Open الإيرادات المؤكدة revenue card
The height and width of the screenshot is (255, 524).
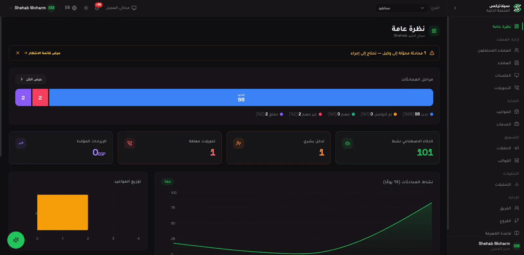pos(61,148)
